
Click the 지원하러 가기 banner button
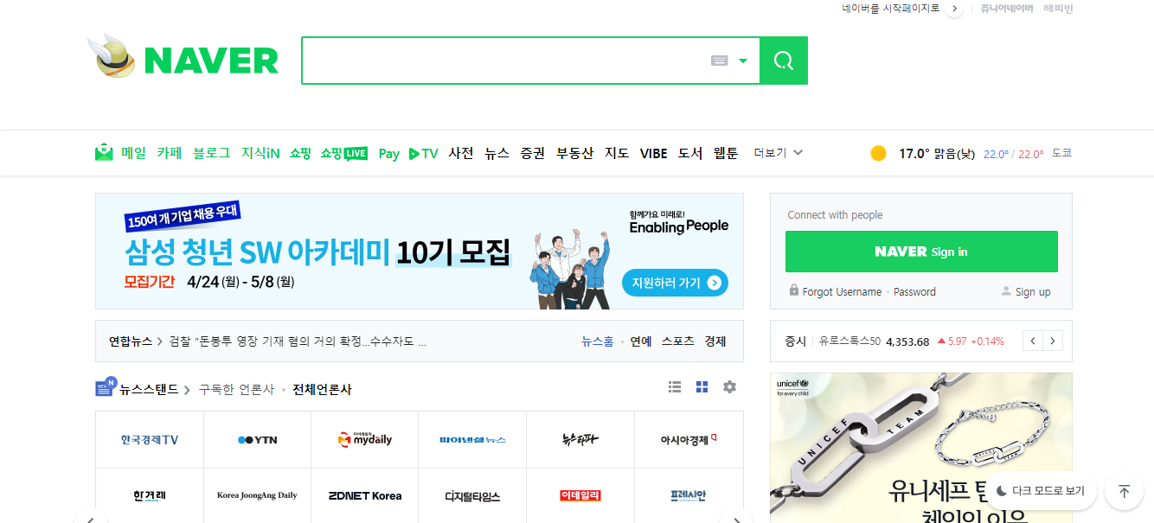click(675, 282)
